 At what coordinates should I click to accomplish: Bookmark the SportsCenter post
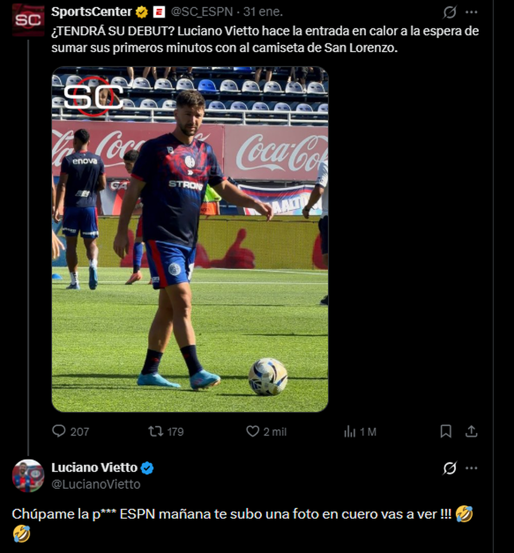(445, 431)
